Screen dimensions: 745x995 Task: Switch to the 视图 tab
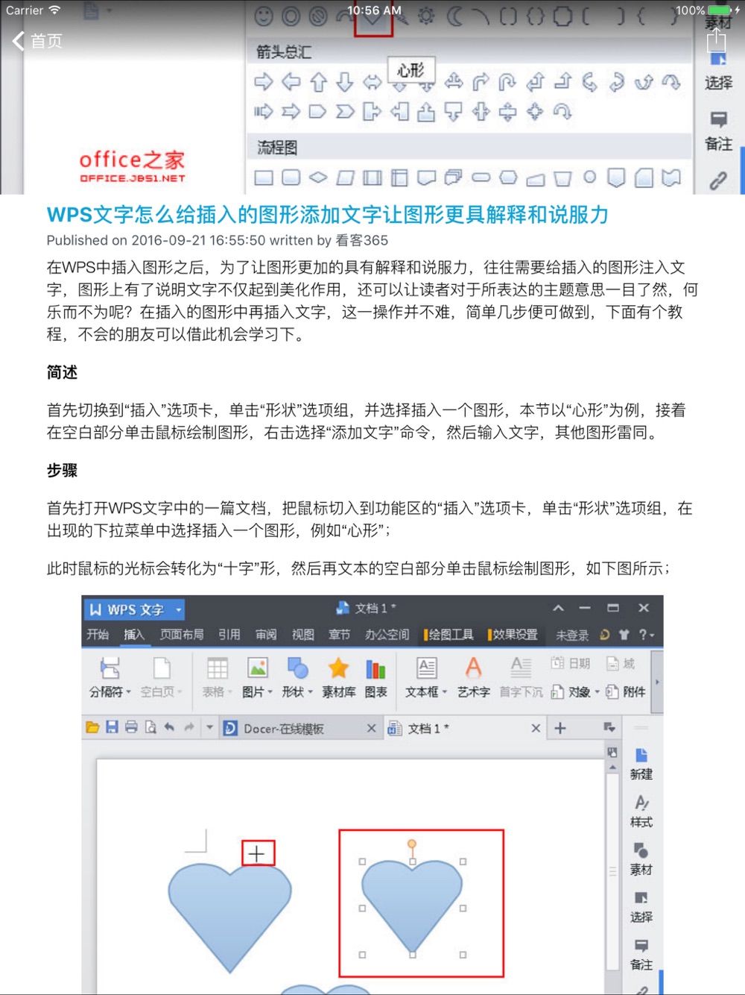click(302, 635)
